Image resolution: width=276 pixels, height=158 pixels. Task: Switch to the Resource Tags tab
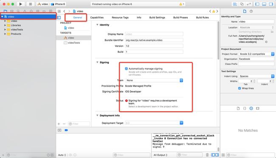120,17
